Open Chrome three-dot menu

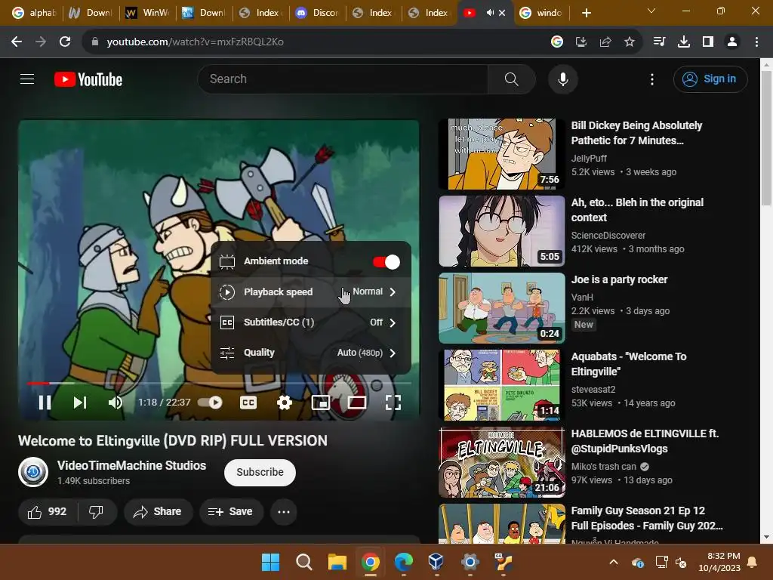click(x=756, y=42)
